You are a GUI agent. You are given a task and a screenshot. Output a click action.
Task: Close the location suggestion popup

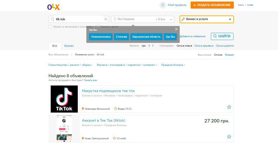(x=176, y=29)
